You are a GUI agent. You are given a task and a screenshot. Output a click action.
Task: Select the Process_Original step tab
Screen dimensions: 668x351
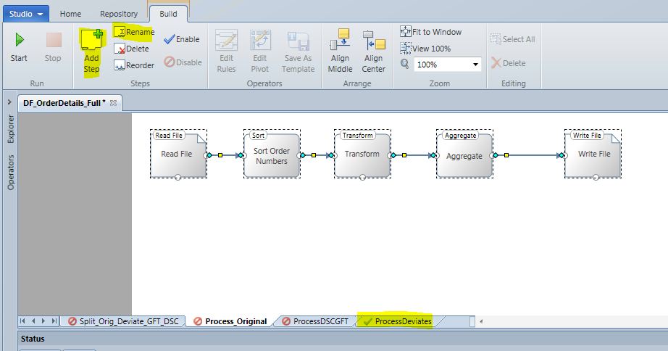click(230, 321)
